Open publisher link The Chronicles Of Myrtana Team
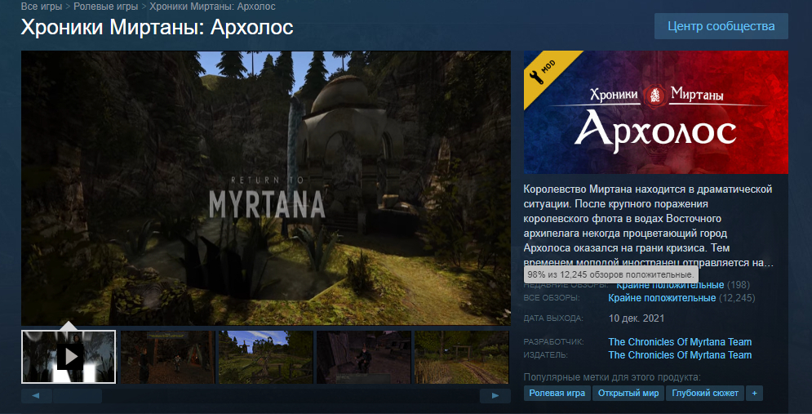 [680, 355]
